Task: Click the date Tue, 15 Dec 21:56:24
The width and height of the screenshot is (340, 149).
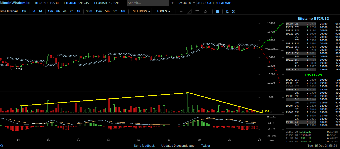Action: coord(323,146)
